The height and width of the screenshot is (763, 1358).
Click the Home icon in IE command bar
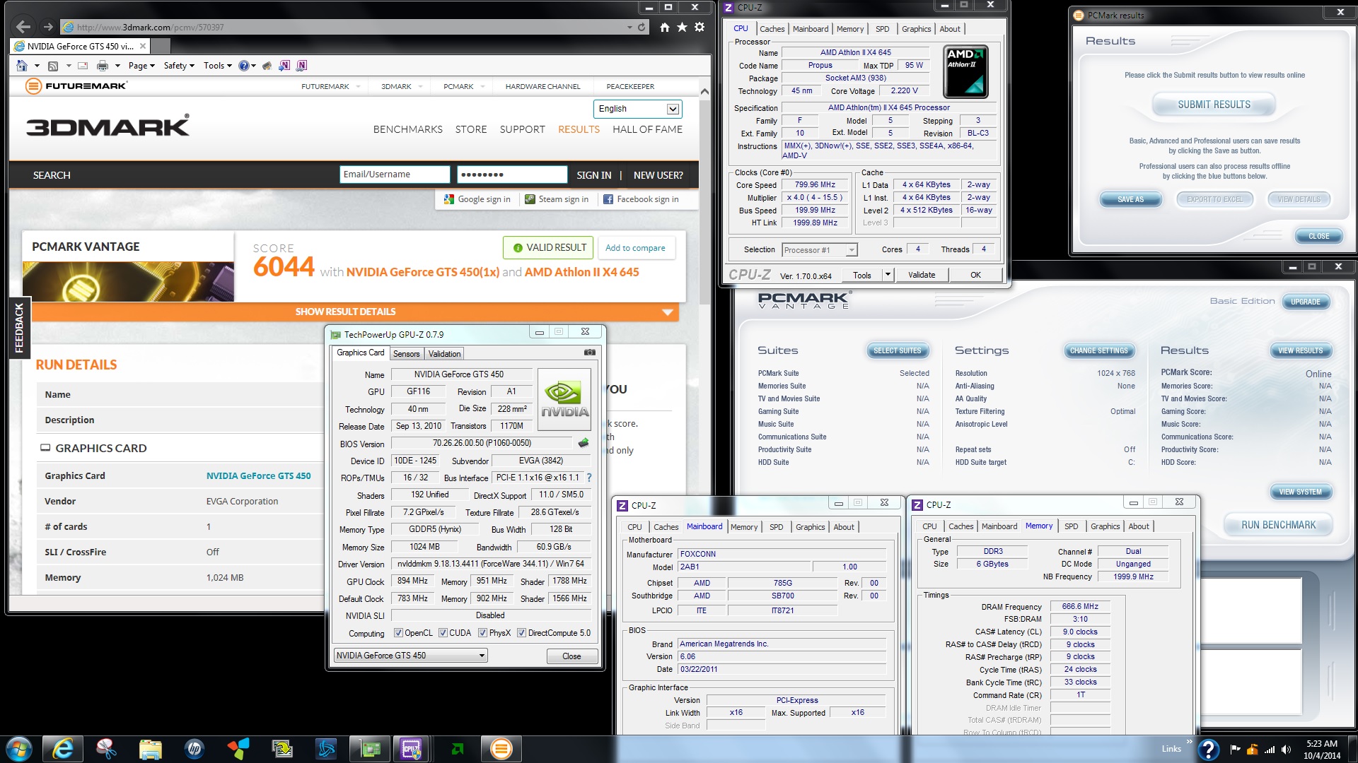(22, 66)
